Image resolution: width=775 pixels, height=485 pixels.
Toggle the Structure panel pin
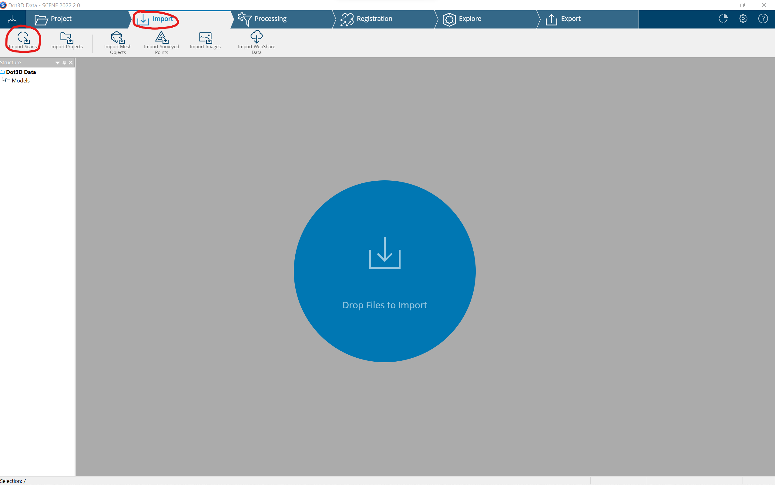[x=64, y=62]
